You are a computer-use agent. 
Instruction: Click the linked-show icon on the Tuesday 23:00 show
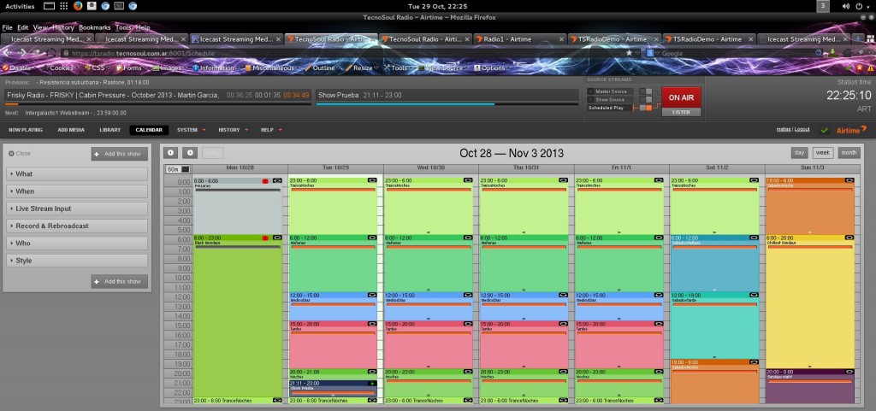pyautogui.click(x=372, y=181)
